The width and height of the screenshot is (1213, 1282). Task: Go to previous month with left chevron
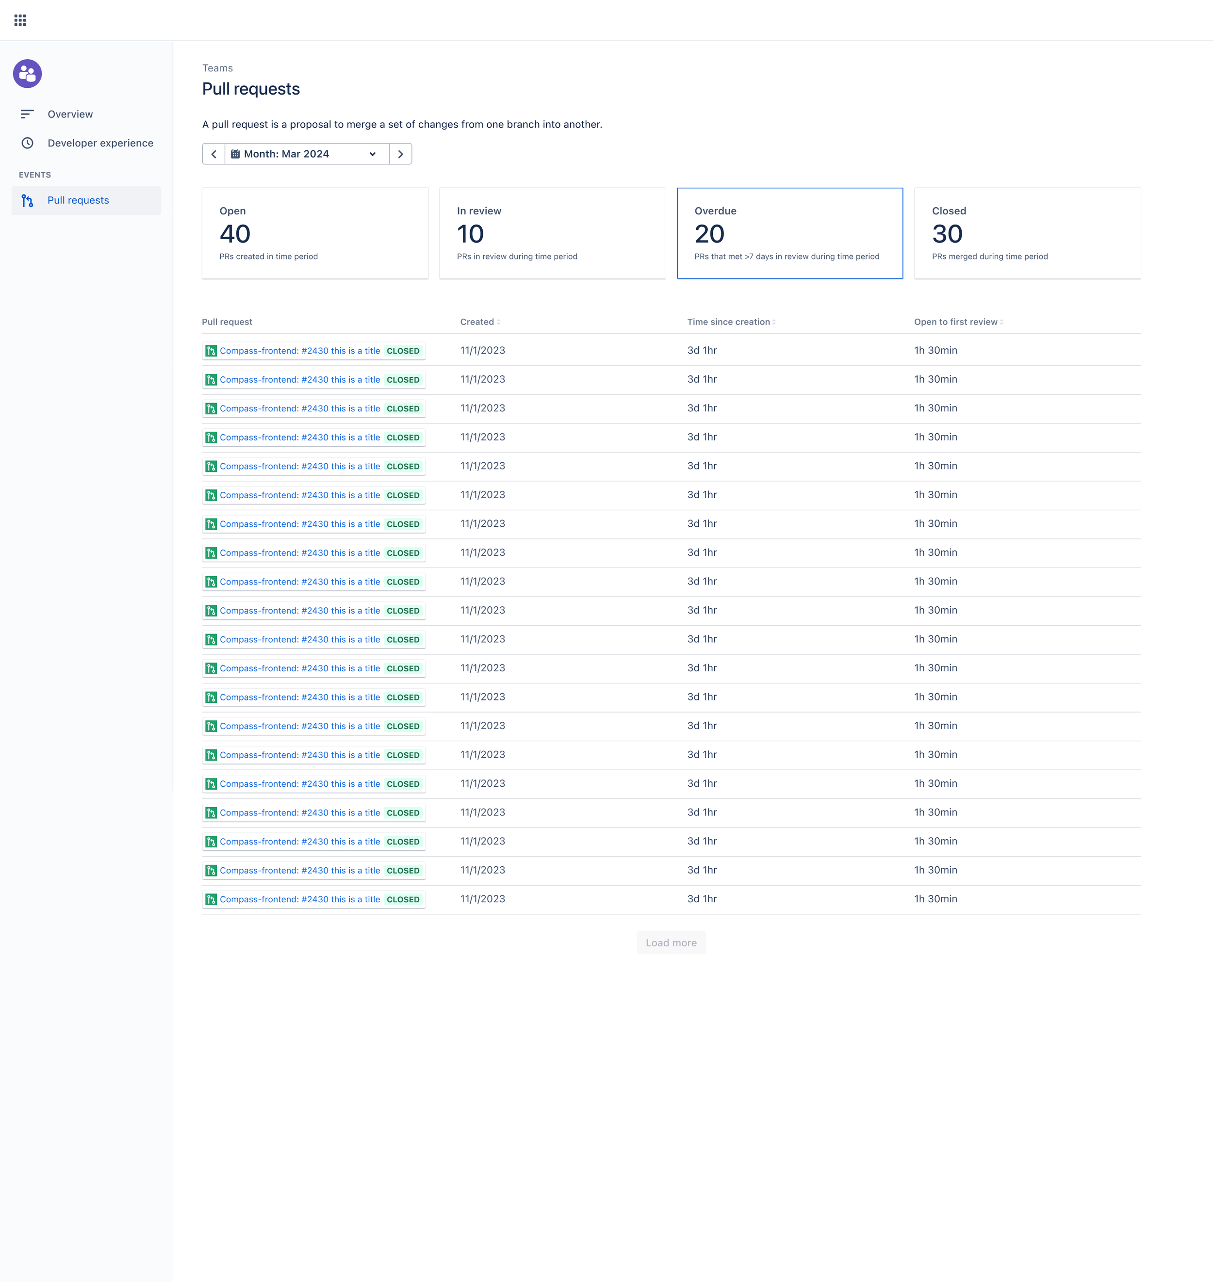pos(213,154)
